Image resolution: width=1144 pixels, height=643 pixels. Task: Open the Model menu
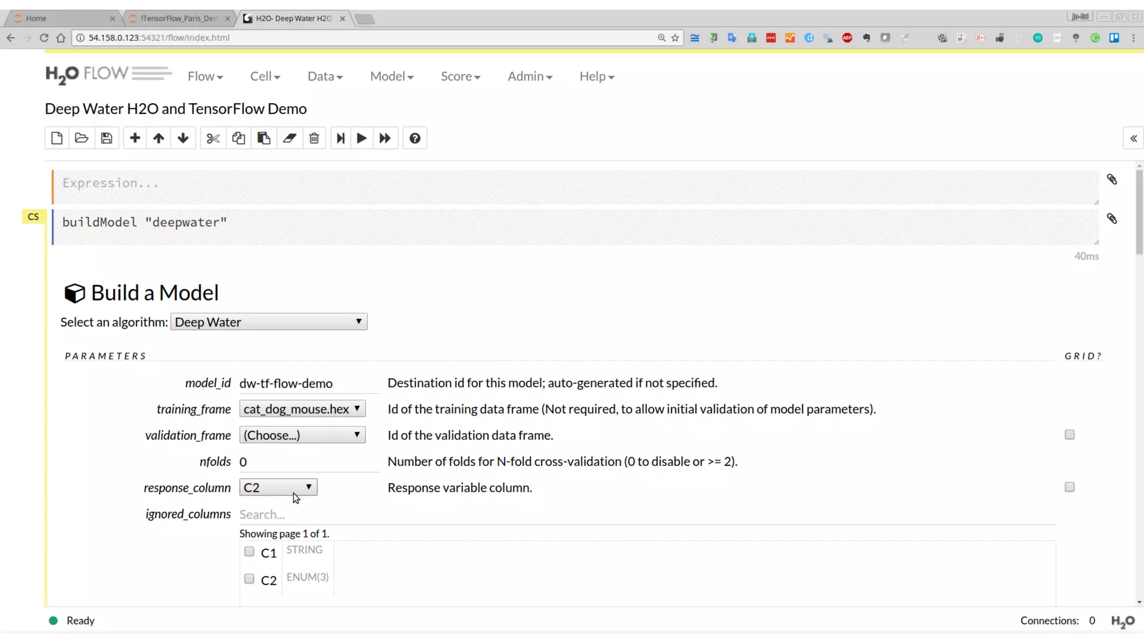click(392, 76)
